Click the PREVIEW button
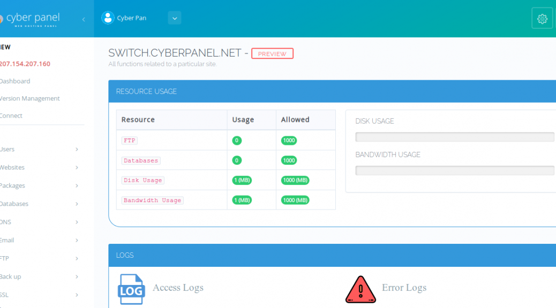Image resolution: width=556 pixels, height=308 pixels. [272, 53]
